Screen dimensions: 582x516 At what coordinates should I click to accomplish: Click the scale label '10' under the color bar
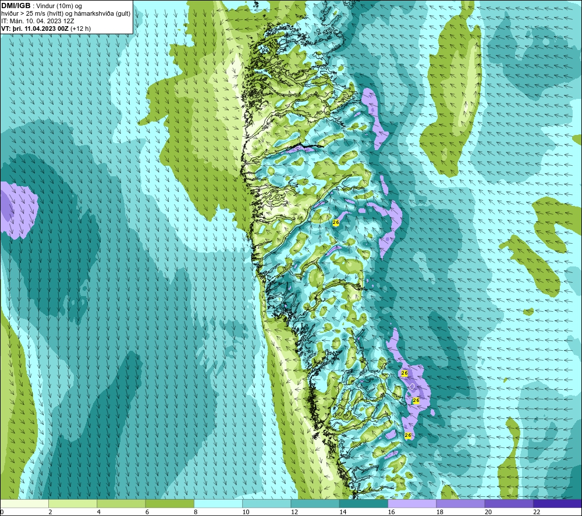pos(246,512)
